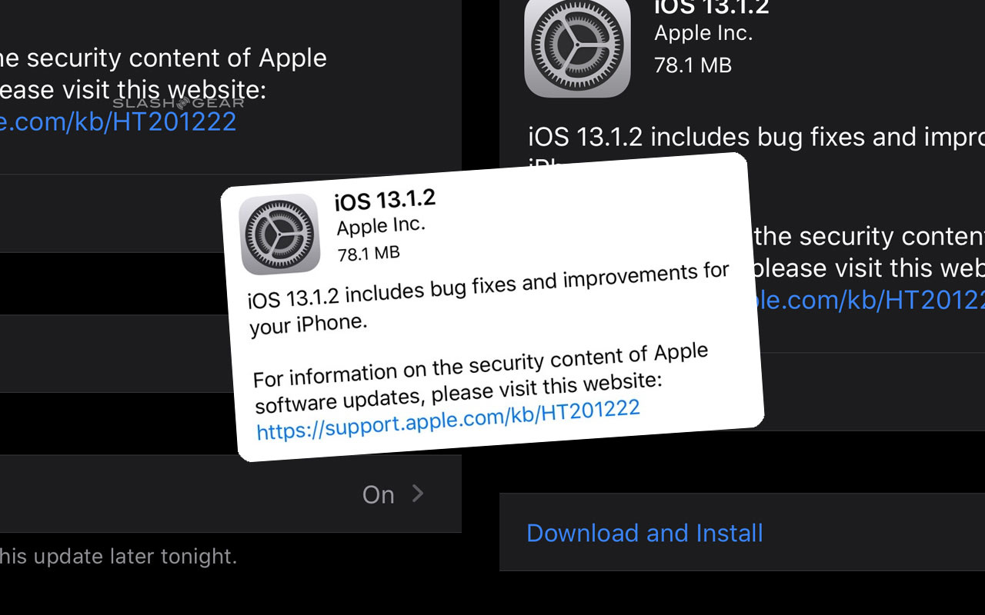
Task: Click the settings gear artwork in the top-right update listing
Action: (577, 48)
